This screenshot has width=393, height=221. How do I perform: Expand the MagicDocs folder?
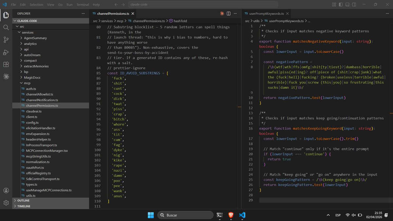pyautogui.click(x=51, y=77)
